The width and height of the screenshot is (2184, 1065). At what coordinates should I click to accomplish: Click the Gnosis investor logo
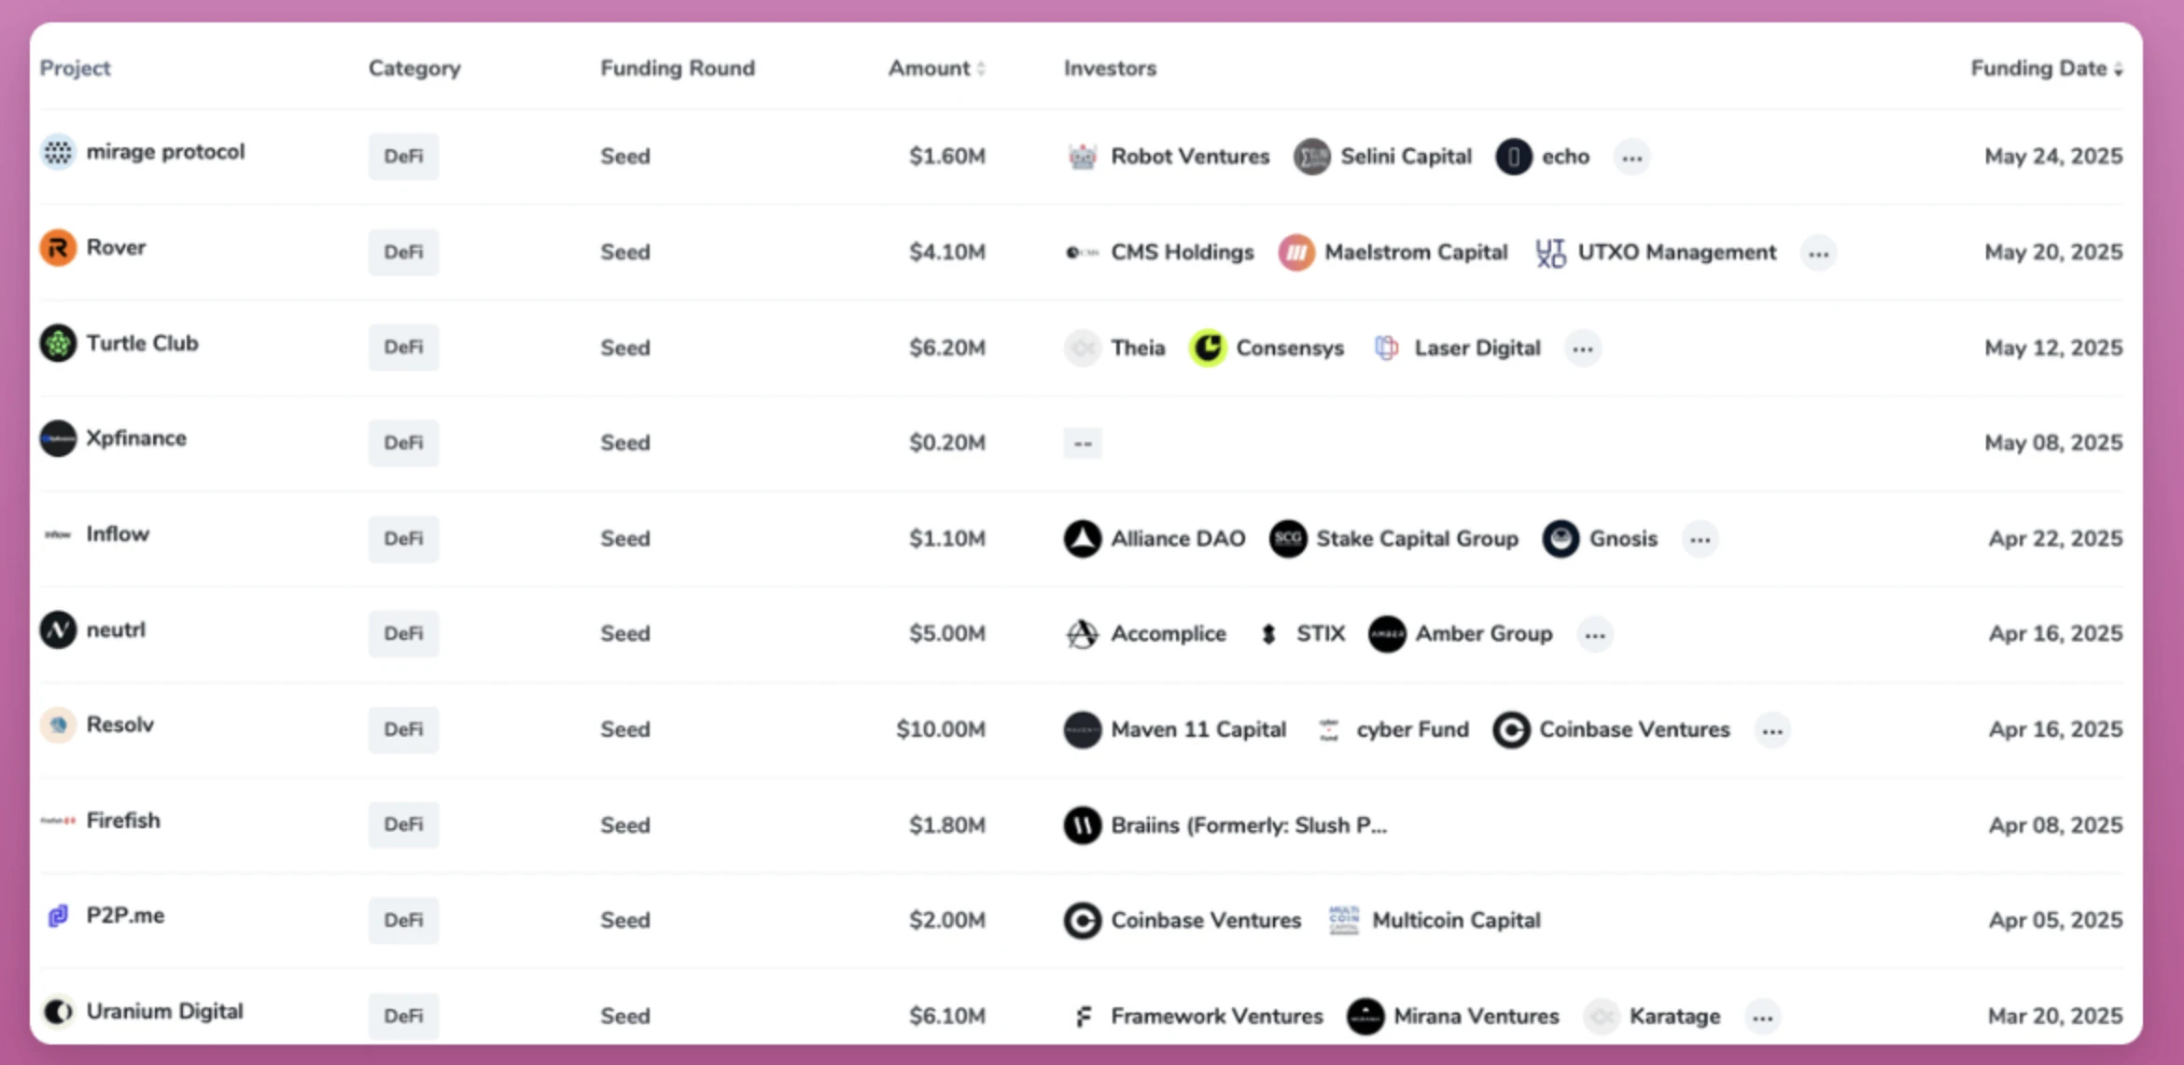pos(1561,539)
